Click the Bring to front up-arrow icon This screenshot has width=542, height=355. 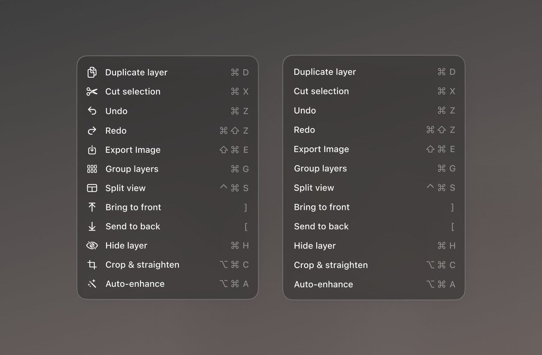pyautogui.click(x=92, y=207)
